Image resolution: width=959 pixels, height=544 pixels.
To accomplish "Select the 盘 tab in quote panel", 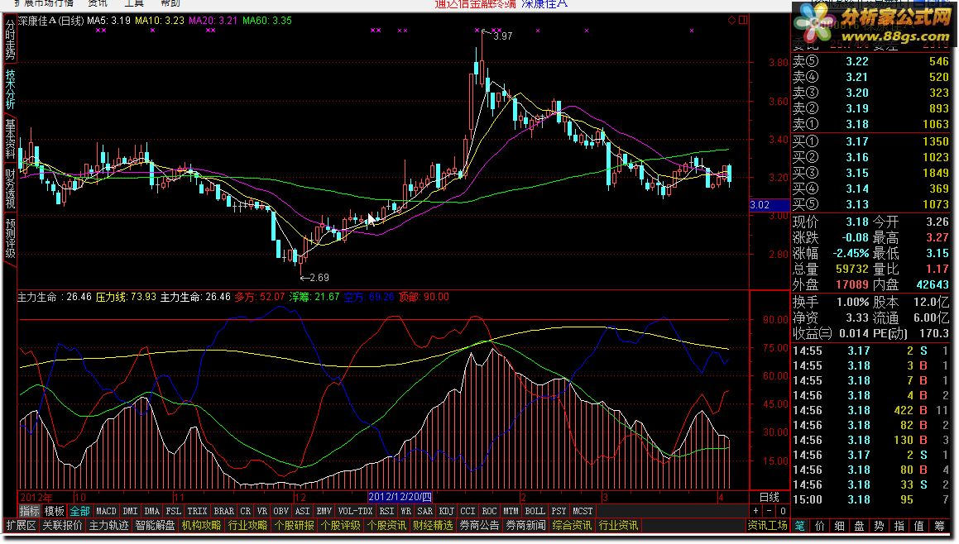I will pos(860,526).
